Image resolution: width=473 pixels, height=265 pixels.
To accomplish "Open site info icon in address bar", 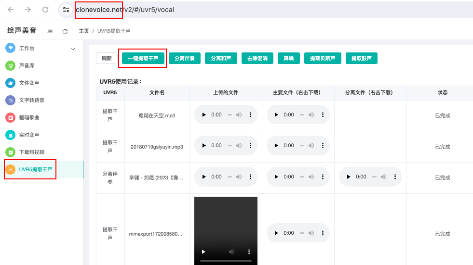I will click(66, 10).
